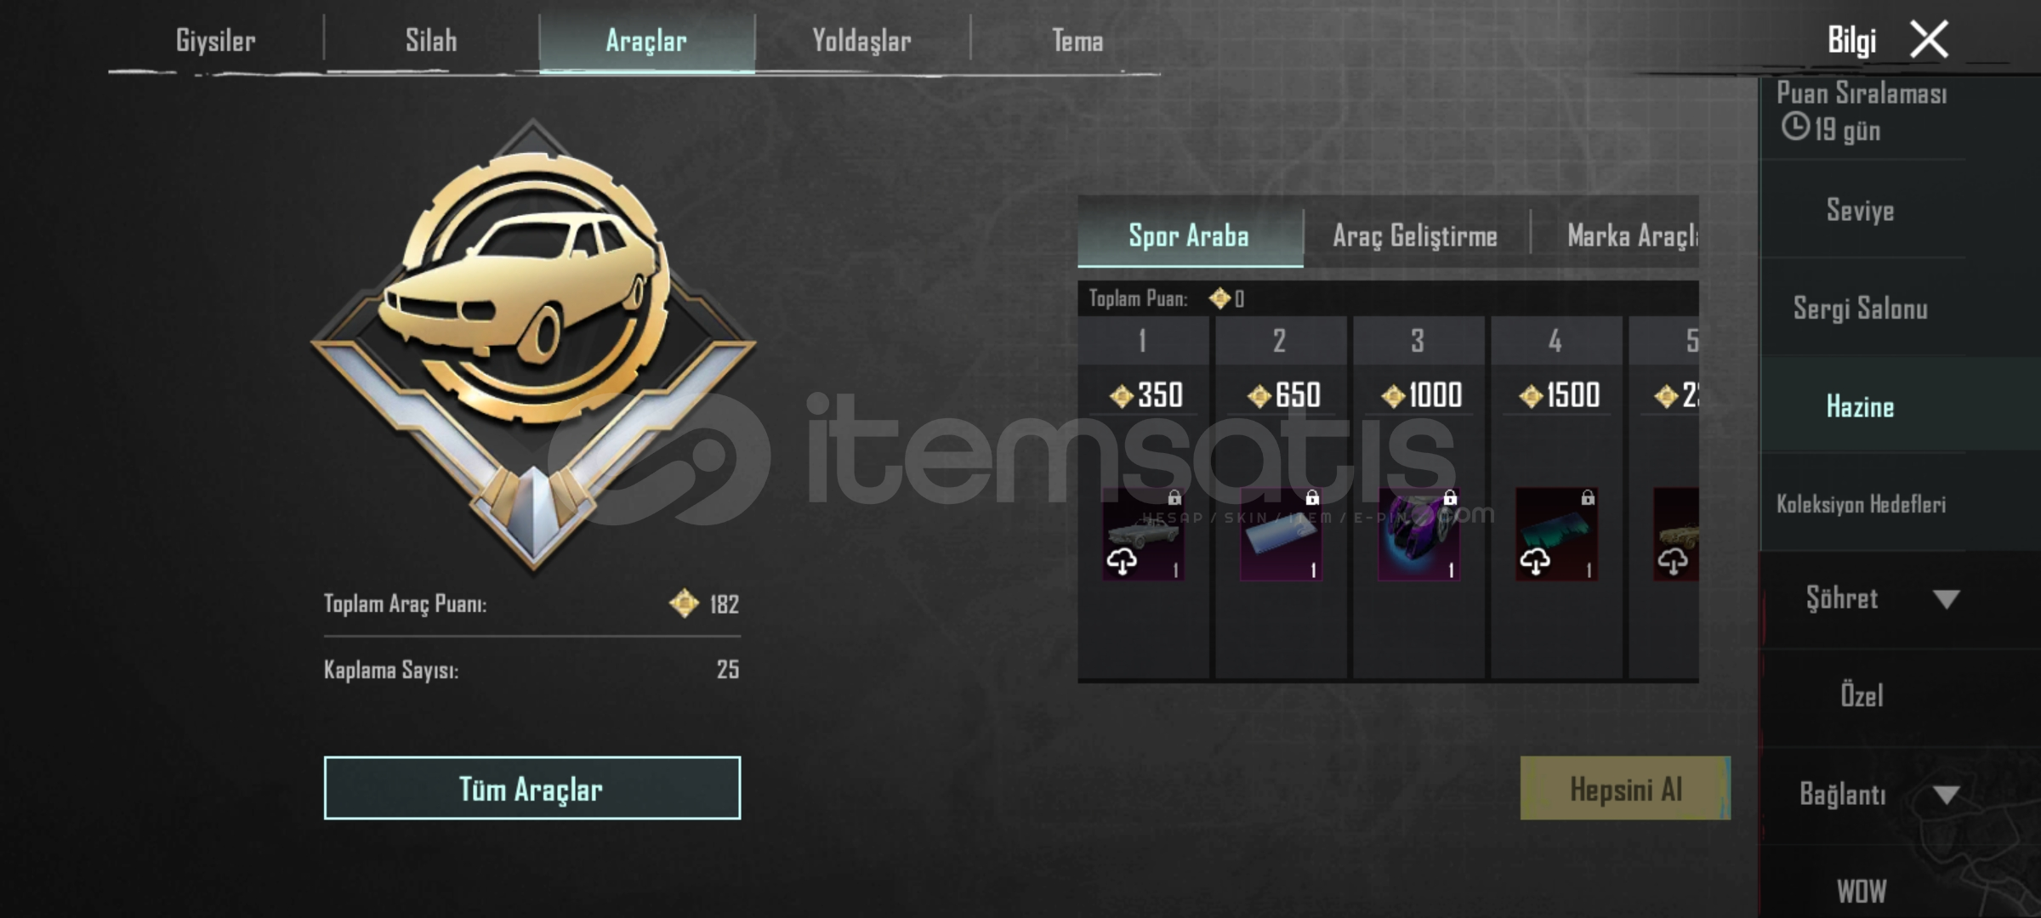Open the Bilgi info link
The image size is (2041, 918).
click(1851, 40)
